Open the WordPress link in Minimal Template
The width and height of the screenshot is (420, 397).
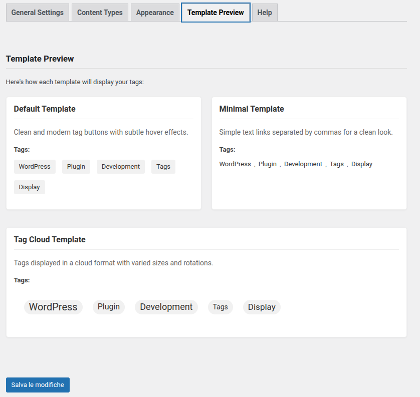235,164
